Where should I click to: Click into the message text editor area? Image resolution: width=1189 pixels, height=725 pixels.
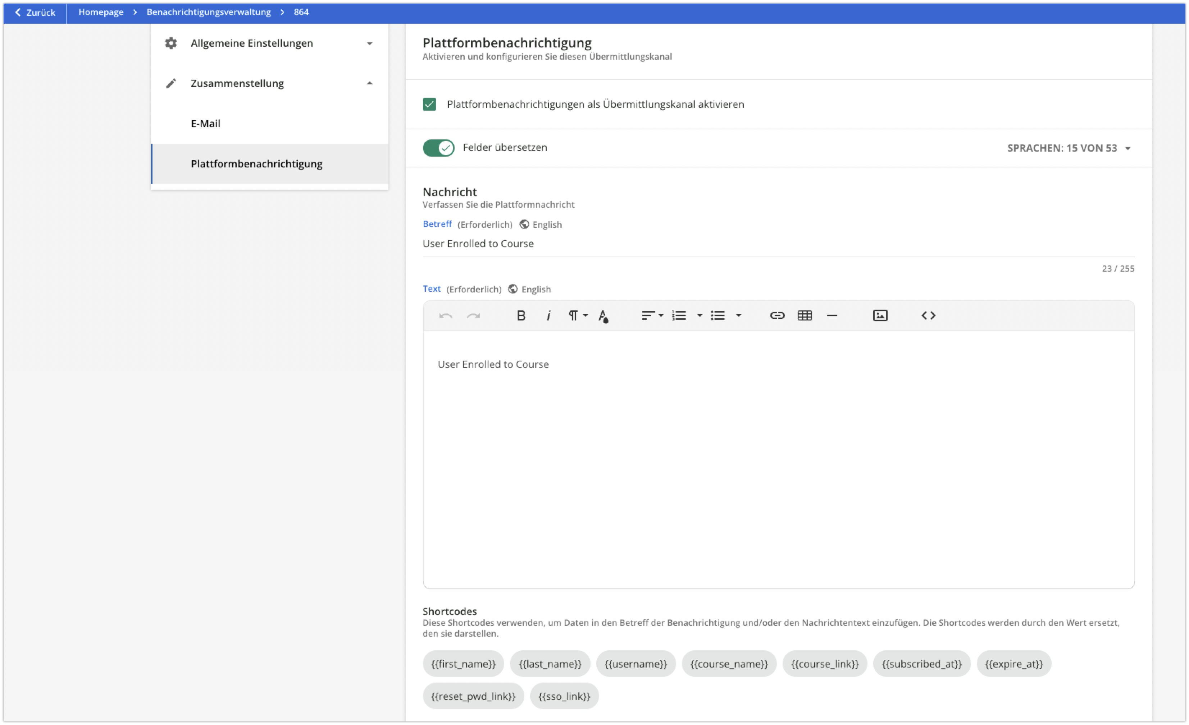point(778,460)
